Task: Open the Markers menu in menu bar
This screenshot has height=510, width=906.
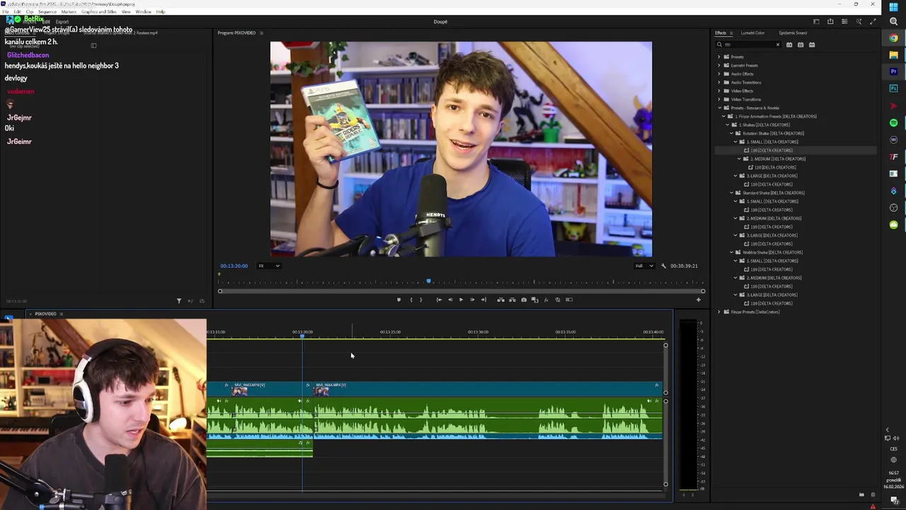Action: tap(69, 12)
